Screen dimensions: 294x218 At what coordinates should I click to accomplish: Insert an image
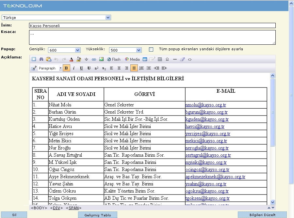[101, 59]
